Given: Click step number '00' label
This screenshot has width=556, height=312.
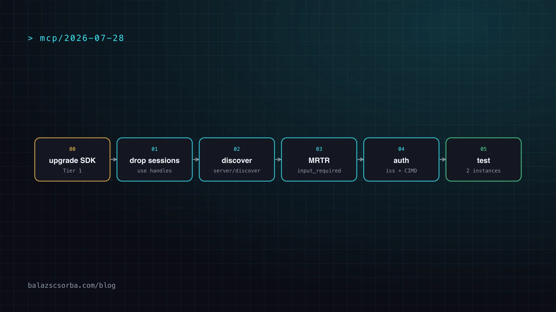Looking at the screenshot, I should pos(72,149).
